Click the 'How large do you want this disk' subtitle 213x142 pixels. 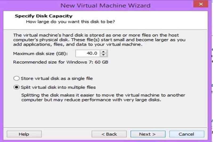tap(70, 22)
